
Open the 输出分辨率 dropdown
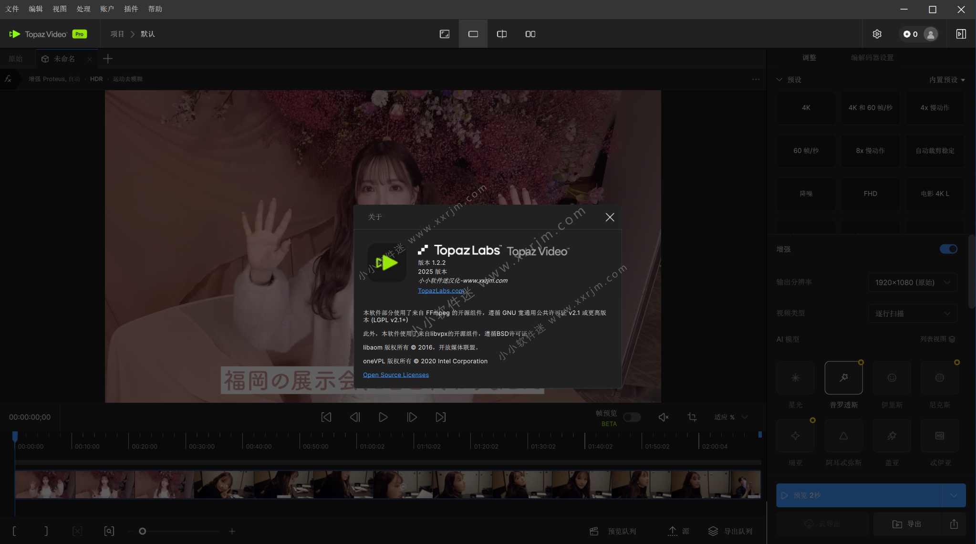pos(912,282)
